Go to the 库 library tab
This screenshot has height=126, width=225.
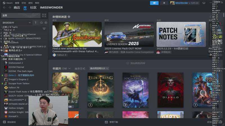click(25, 8)
